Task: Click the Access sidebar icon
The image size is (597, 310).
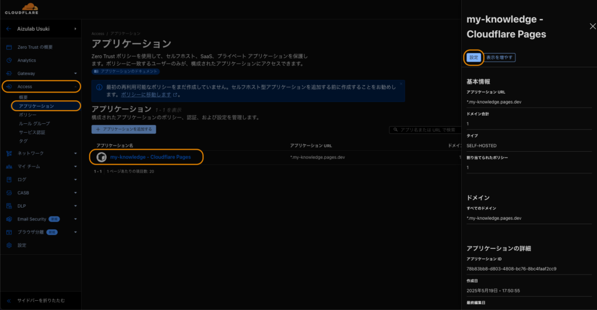Action: pos(9,87)
